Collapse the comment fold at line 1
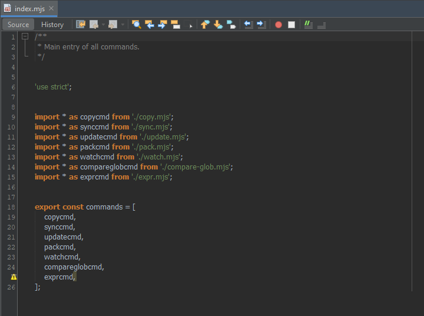 (25, 36)
